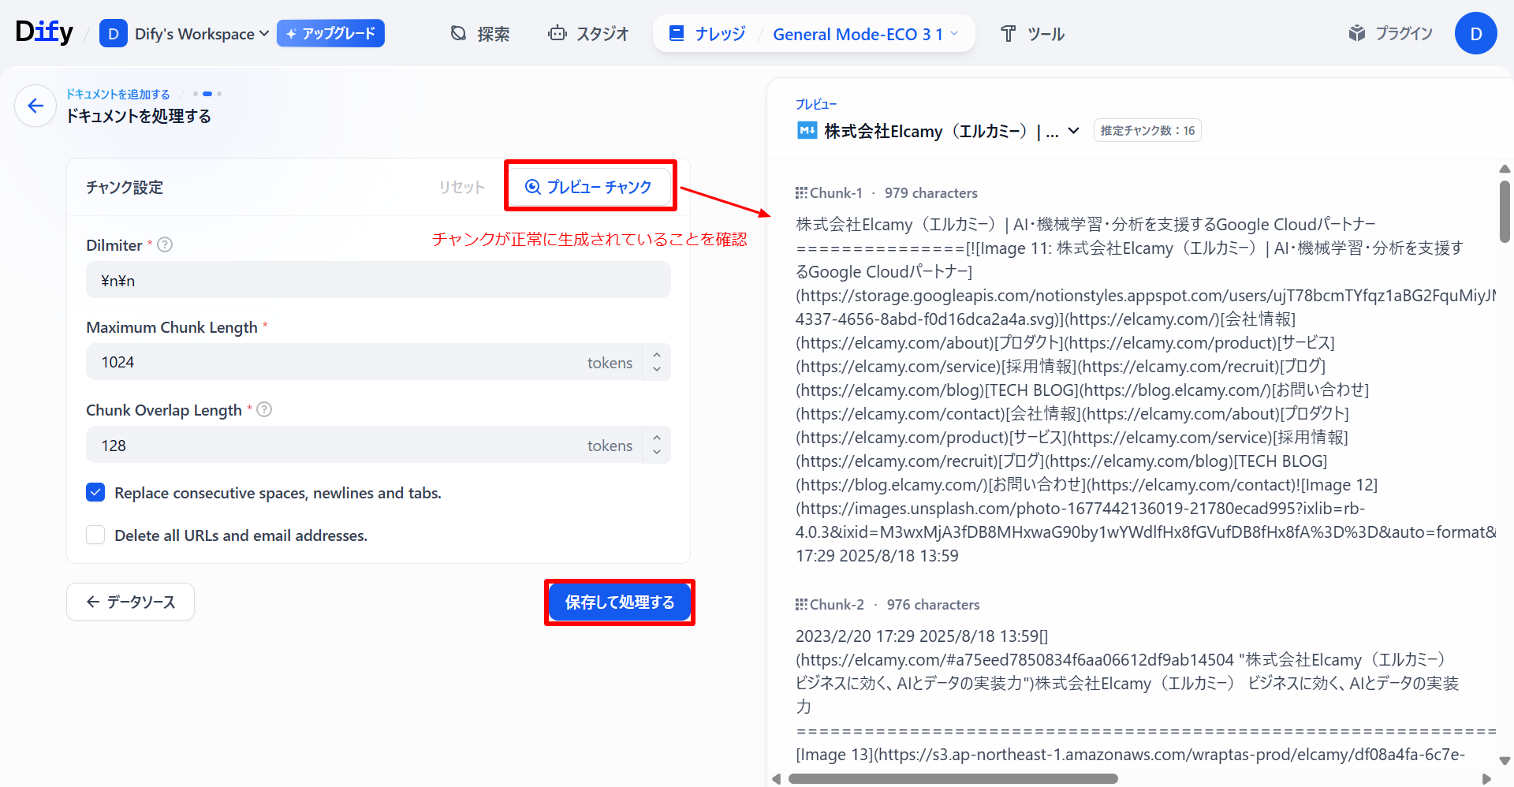Click the ¥n¥n delimiter input field

pyautogui.click(x=378, y=280)
